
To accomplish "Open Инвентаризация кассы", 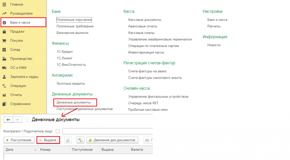I will click(x=146, y=52).
